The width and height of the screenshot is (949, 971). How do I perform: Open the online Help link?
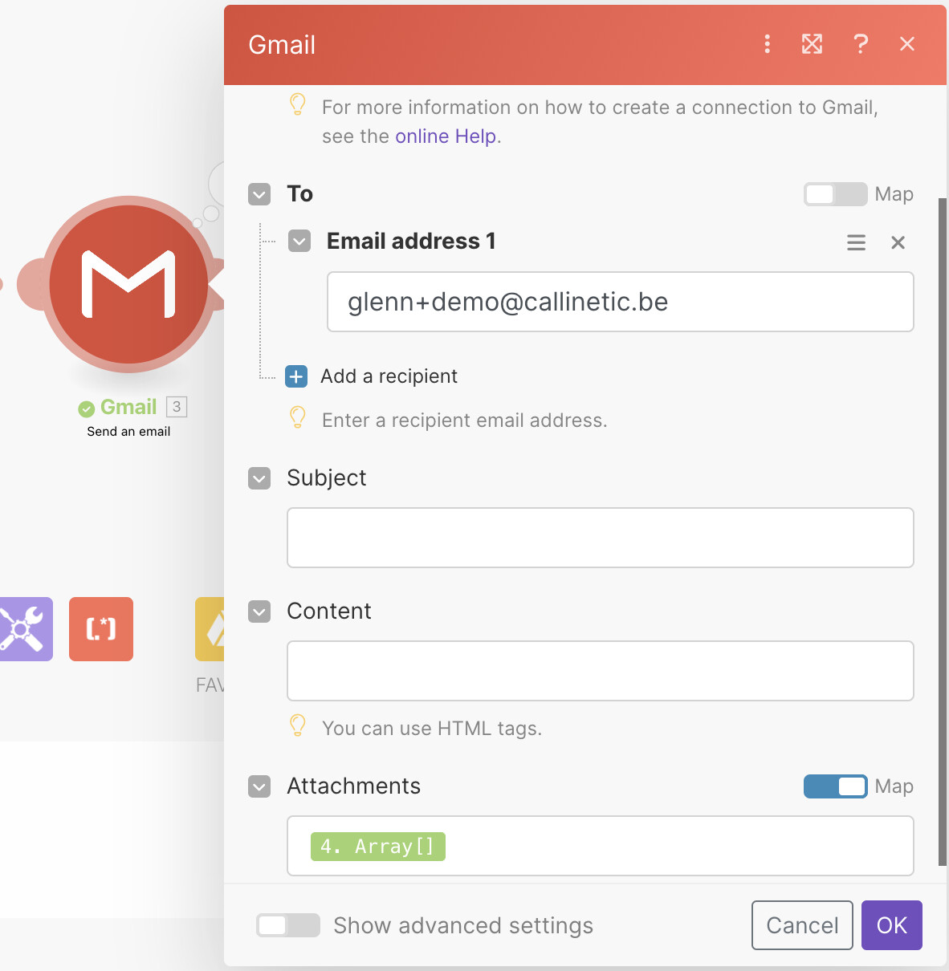click(x=446, y=136)
